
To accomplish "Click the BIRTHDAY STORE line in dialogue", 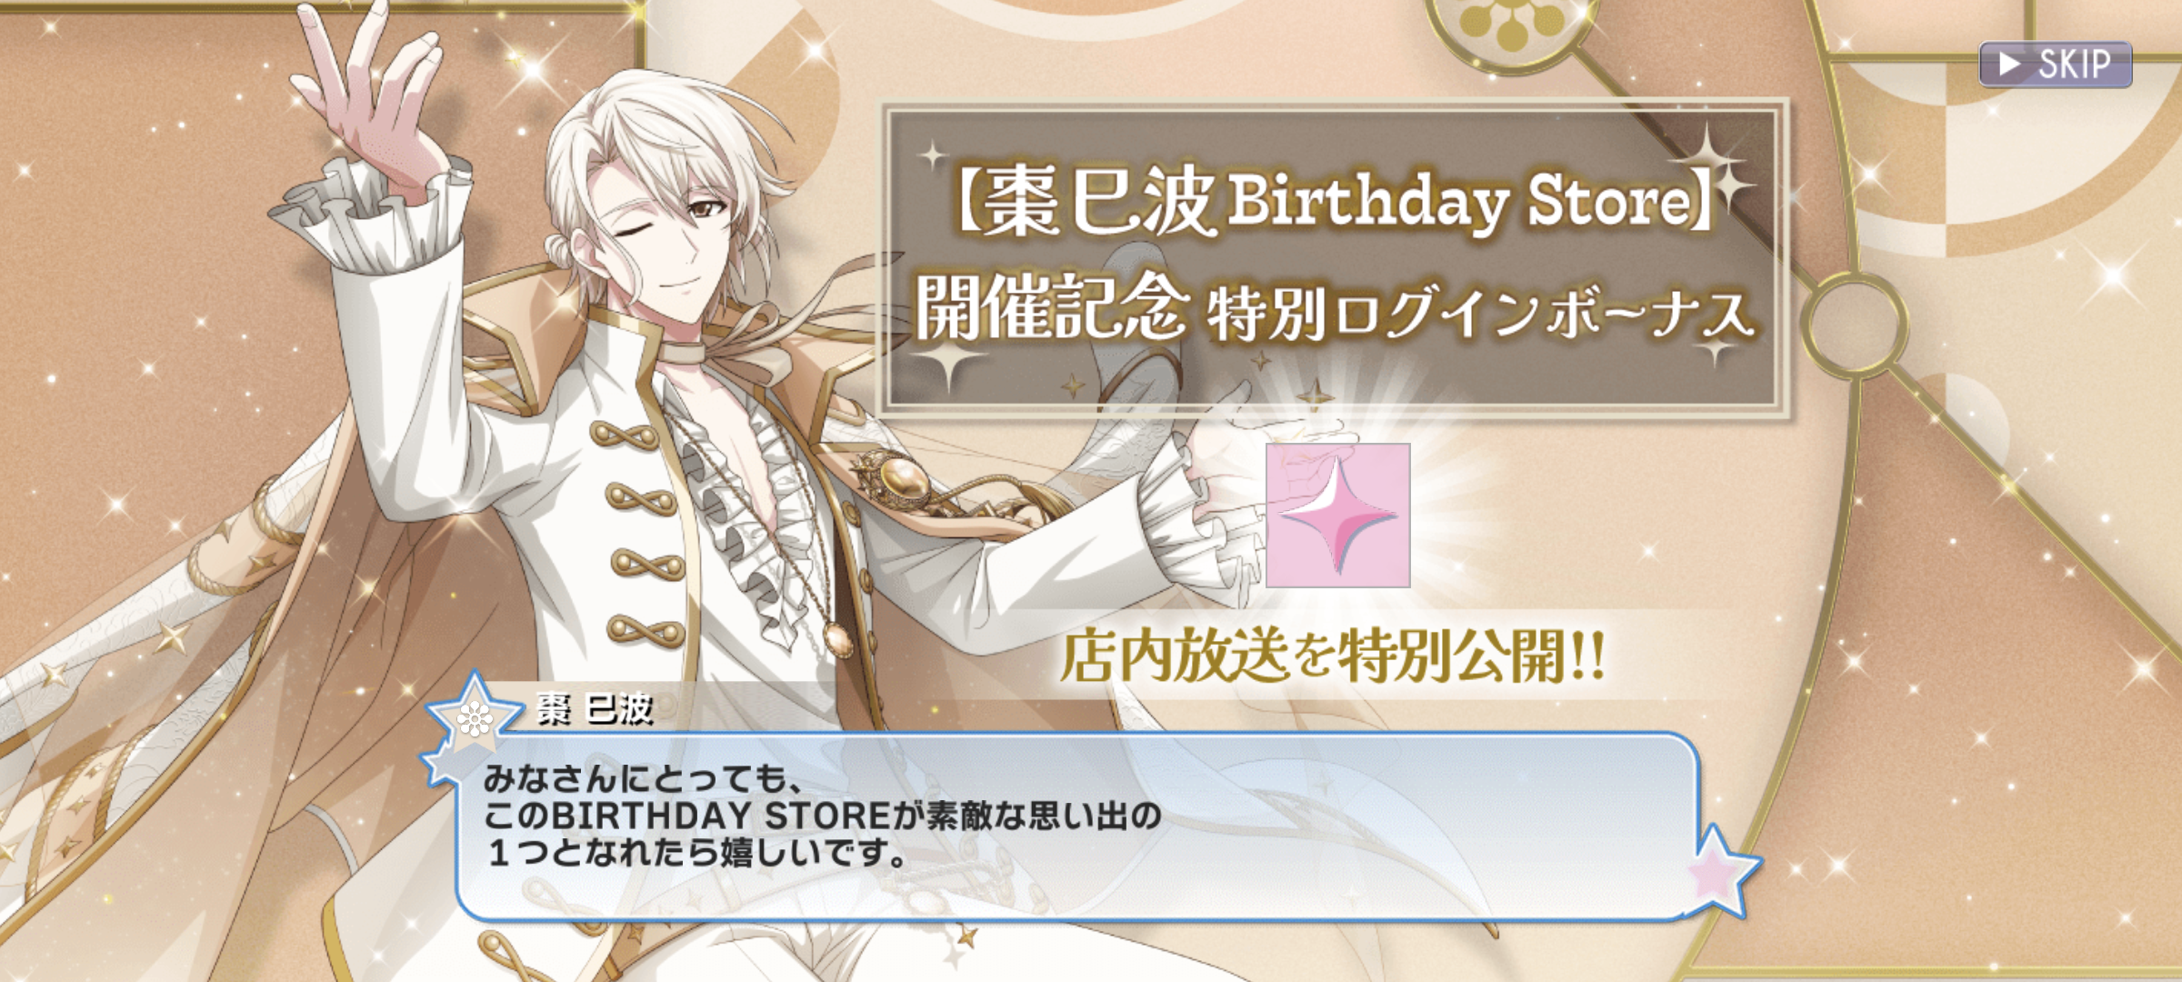I will point(823,816).
